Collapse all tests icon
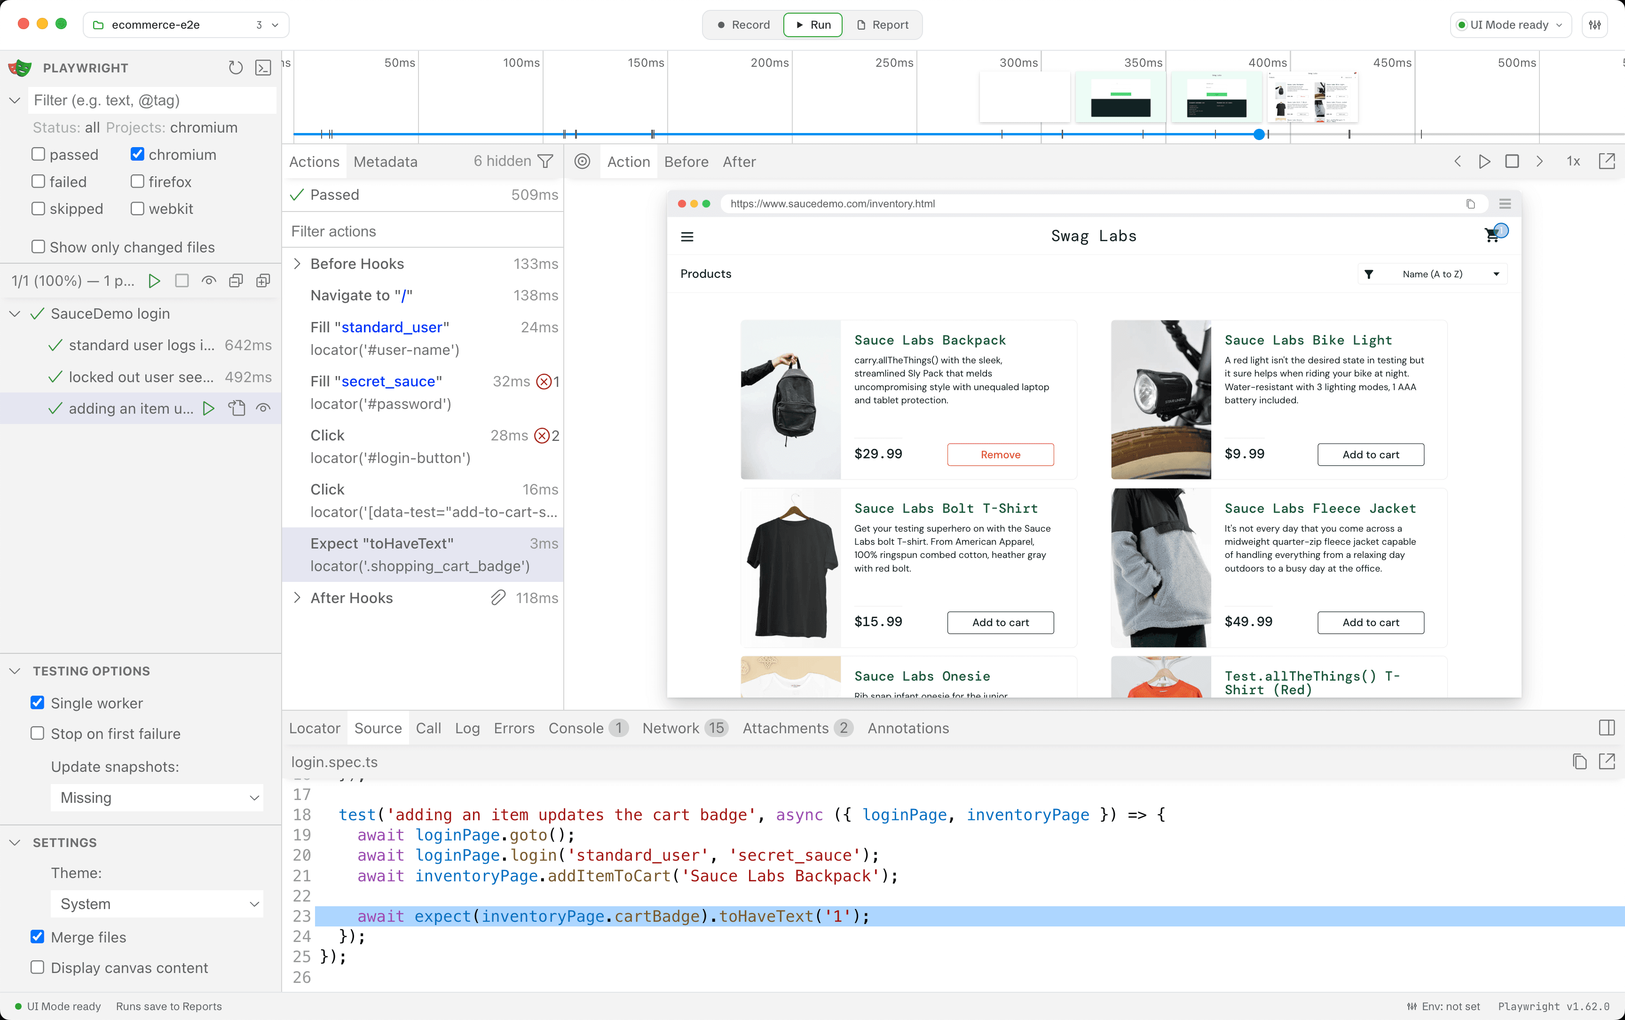This screenshot has width=1625, height=1020. coord(236,281)
